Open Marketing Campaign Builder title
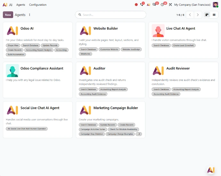 (x=116, y=108)
